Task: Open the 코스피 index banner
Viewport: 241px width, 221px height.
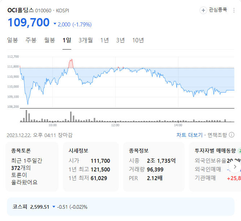Action: coord(121,207)
